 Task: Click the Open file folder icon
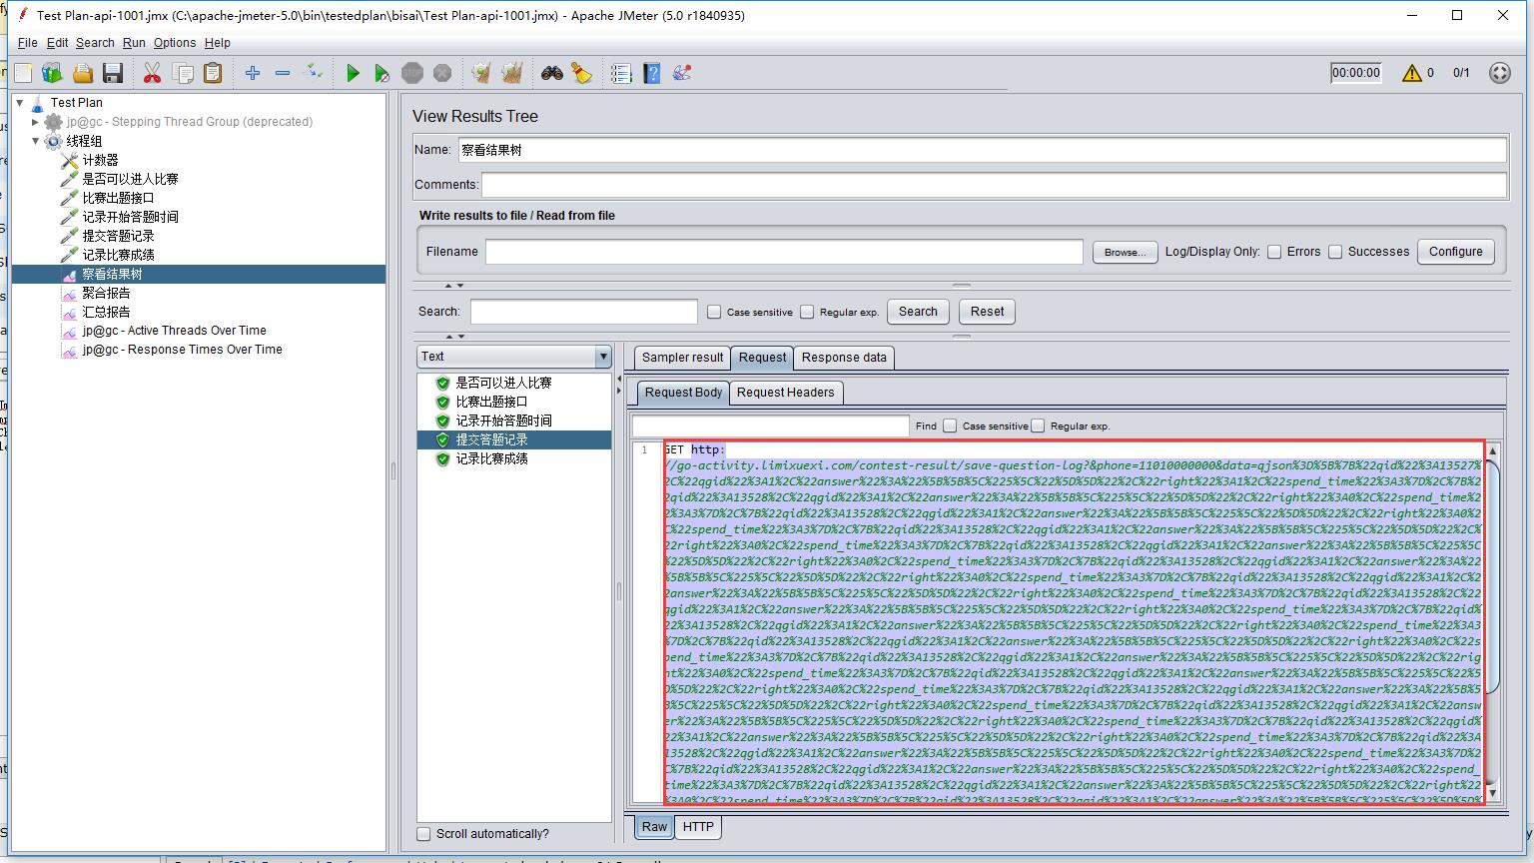click(83, 73)
